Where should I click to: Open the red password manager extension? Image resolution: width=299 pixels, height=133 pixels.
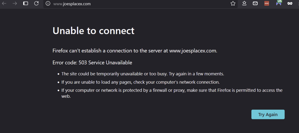(267, 4)
